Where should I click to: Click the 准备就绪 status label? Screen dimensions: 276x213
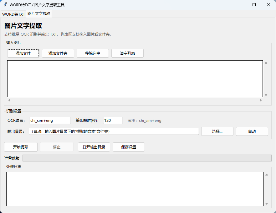point(12,158)
